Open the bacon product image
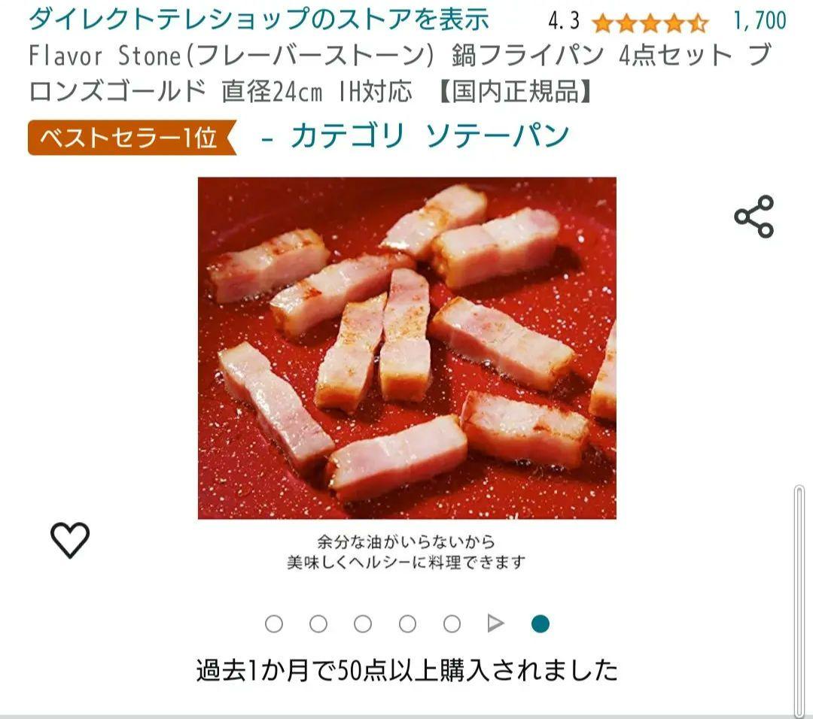Screen dimensions: 813x719 [407, 348]
